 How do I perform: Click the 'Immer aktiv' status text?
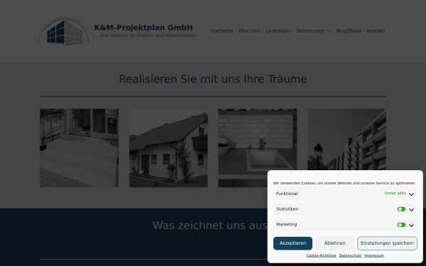[395, 193]
